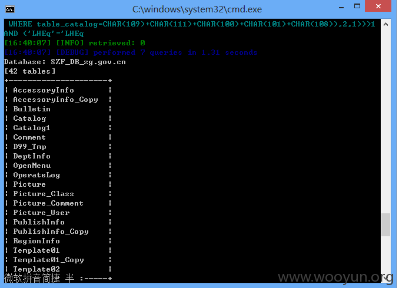399x294 pixels.
Task: Click the [42 tables] text
Action: click(x=30, y=71)
